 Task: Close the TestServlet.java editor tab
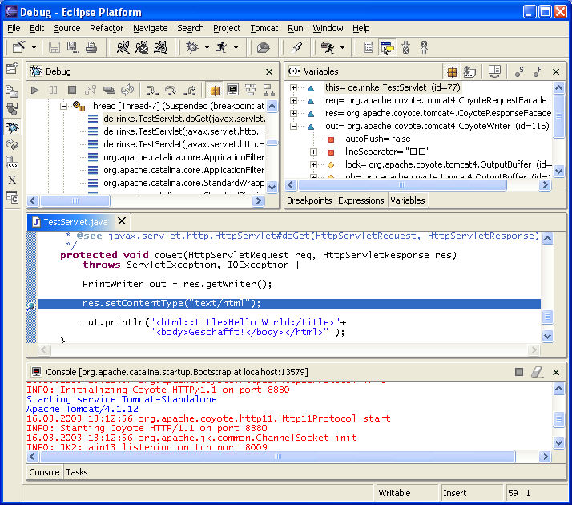[x=122, y=221]
